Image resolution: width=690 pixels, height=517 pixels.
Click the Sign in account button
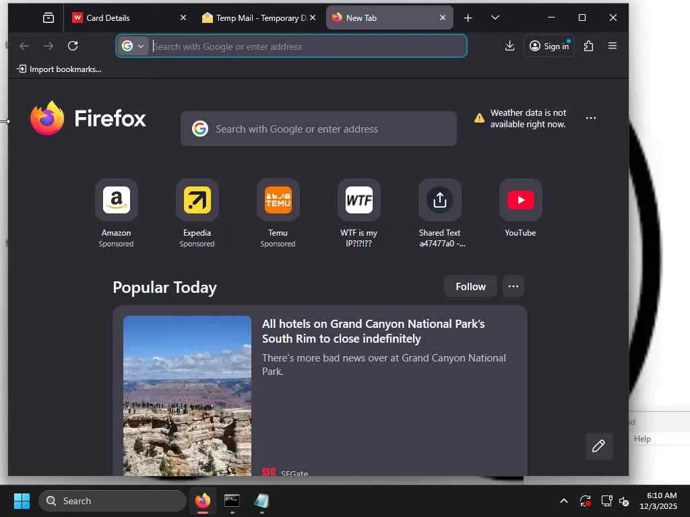(549, 46)
